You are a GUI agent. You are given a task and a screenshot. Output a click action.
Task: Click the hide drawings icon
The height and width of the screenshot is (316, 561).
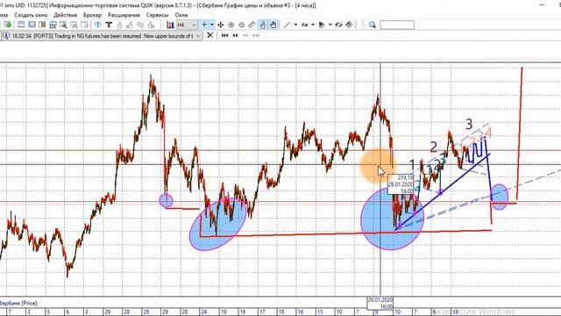338,25
